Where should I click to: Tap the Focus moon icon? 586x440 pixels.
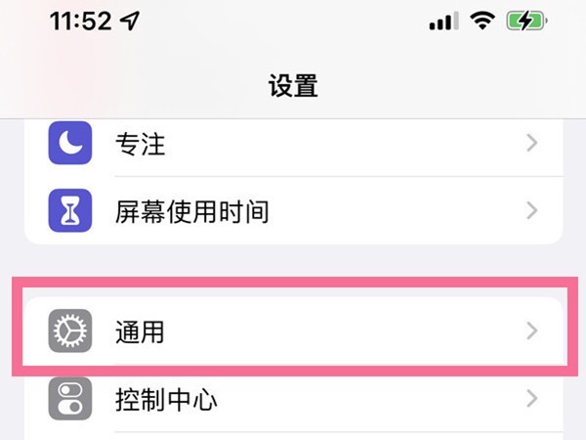click(x=69, y=145)
